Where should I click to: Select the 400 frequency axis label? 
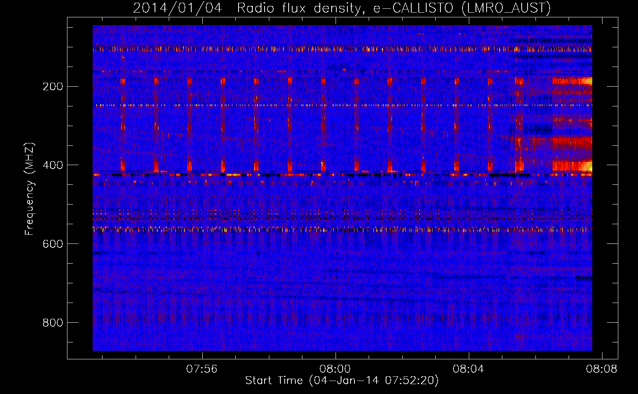pyautogui.click(x=53, y=165)
